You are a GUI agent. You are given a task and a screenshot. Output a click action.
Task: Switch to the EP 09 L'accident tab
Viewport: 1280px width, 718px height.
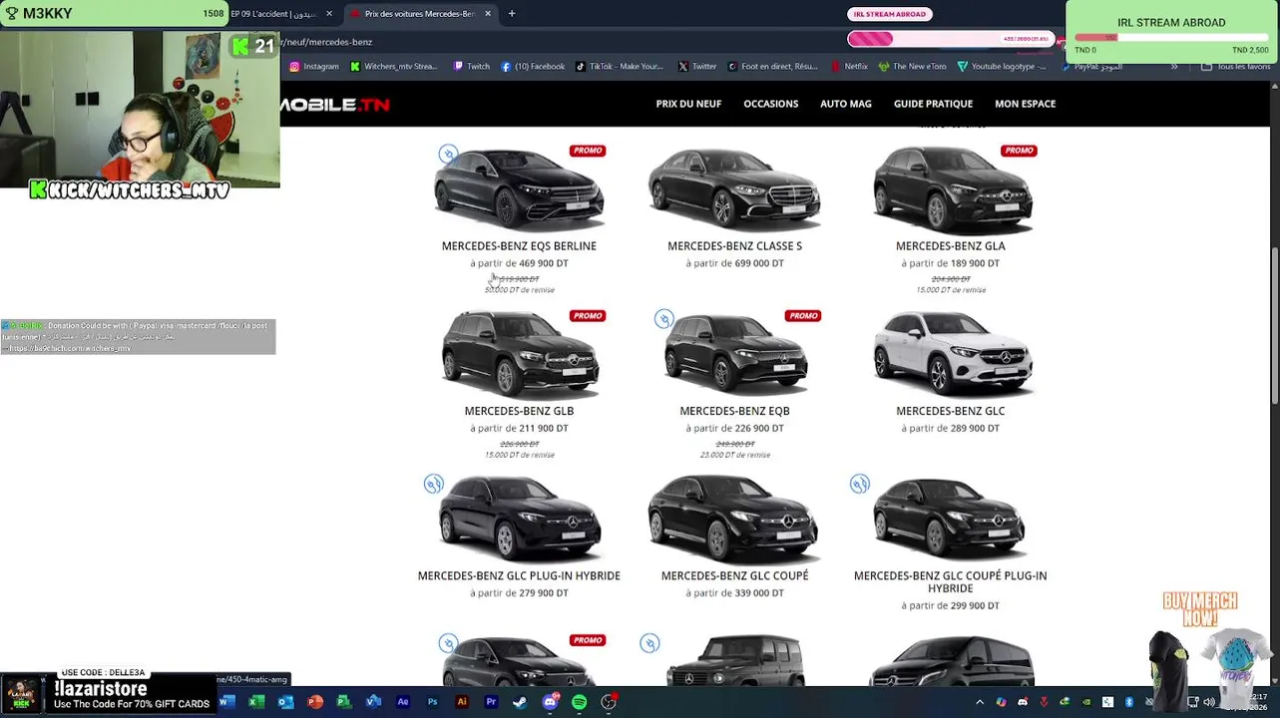pos(272,14)
